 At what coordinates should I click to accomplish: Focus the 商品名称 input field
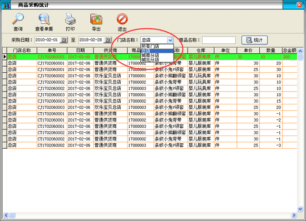coord(219,40)
